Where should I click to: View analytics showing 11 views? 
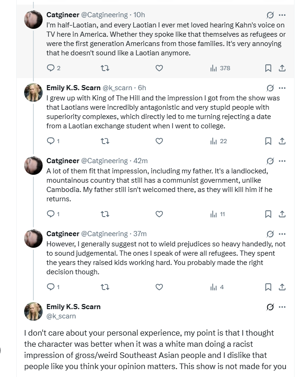218,214
